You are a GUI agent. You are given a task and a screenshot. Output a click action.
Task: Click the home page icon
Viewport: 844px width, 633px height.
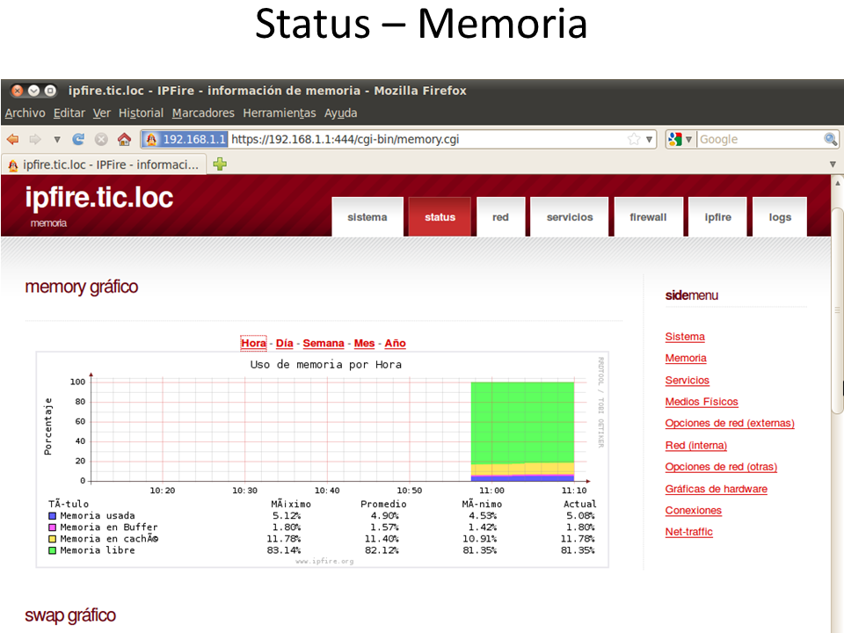coord(124,139)
